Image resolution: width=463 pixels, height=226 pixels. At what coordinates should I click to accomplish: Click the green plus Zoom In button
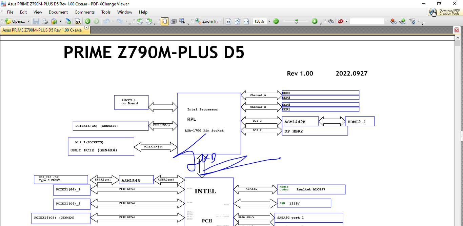point(315,21)
